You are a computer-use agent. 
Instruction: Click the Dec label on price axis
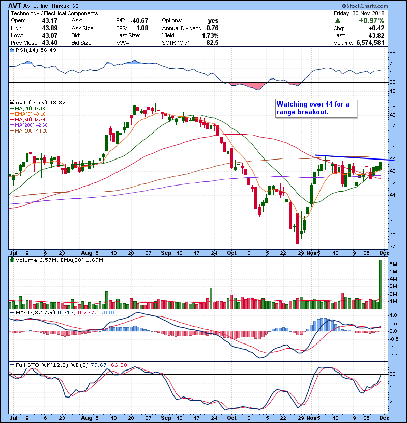click(384, 253)
